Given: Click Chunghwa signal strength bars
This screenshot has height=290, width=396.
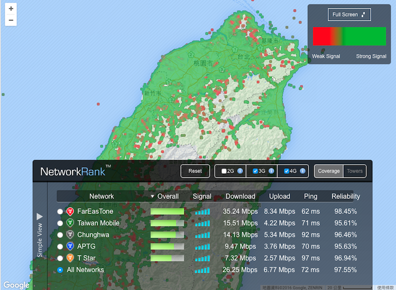Looking at the screenshot, I should click(202, 235).
